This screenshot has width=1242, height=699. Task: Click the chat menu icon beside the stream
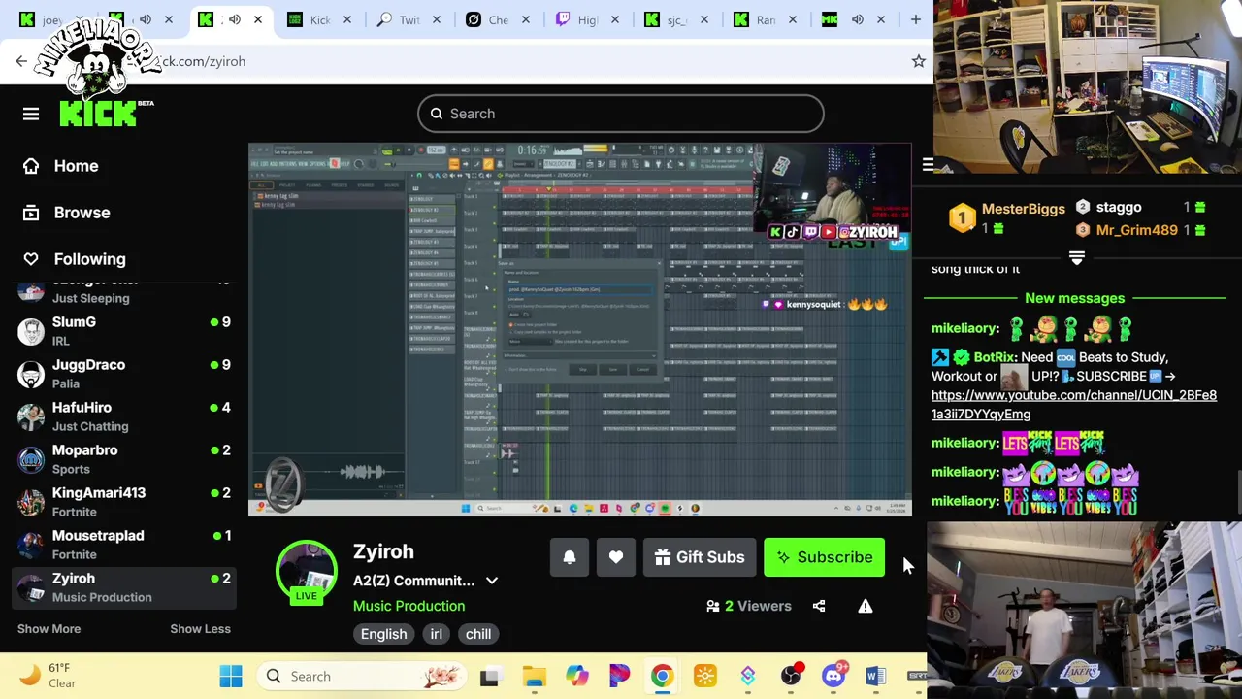click(928, 165)
